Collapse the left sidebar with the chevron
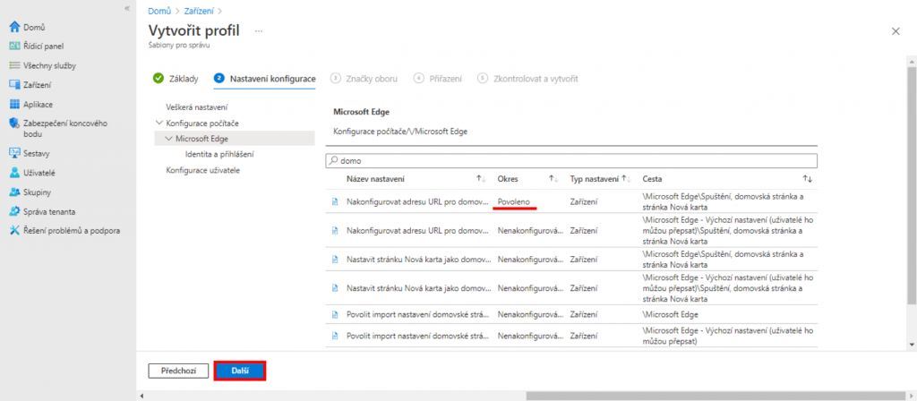Image resolution: width=917 pixels, height=401 pixels. 127,8
